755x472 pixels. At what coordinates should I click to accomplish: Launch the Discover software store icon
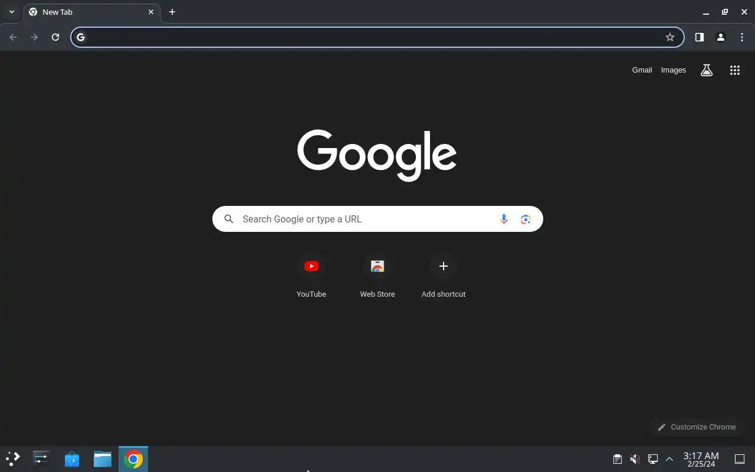pyautogui.click(x=72, y=458)
